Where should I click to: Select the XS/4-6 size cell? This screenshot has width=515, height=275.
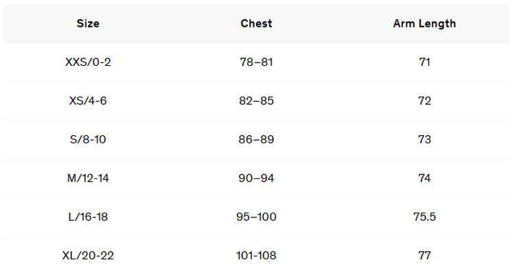point(88,101)
